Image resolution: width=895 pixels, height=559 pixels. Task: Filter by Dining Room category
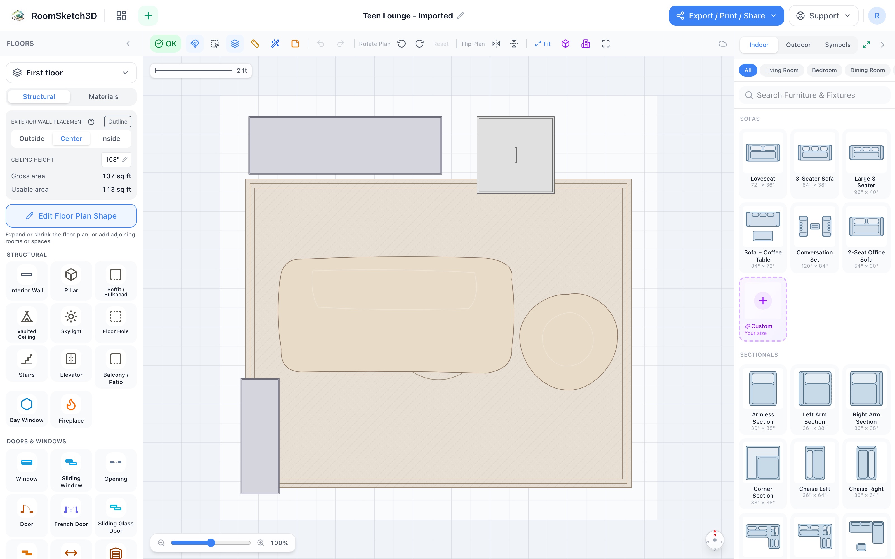coord(867,70)
